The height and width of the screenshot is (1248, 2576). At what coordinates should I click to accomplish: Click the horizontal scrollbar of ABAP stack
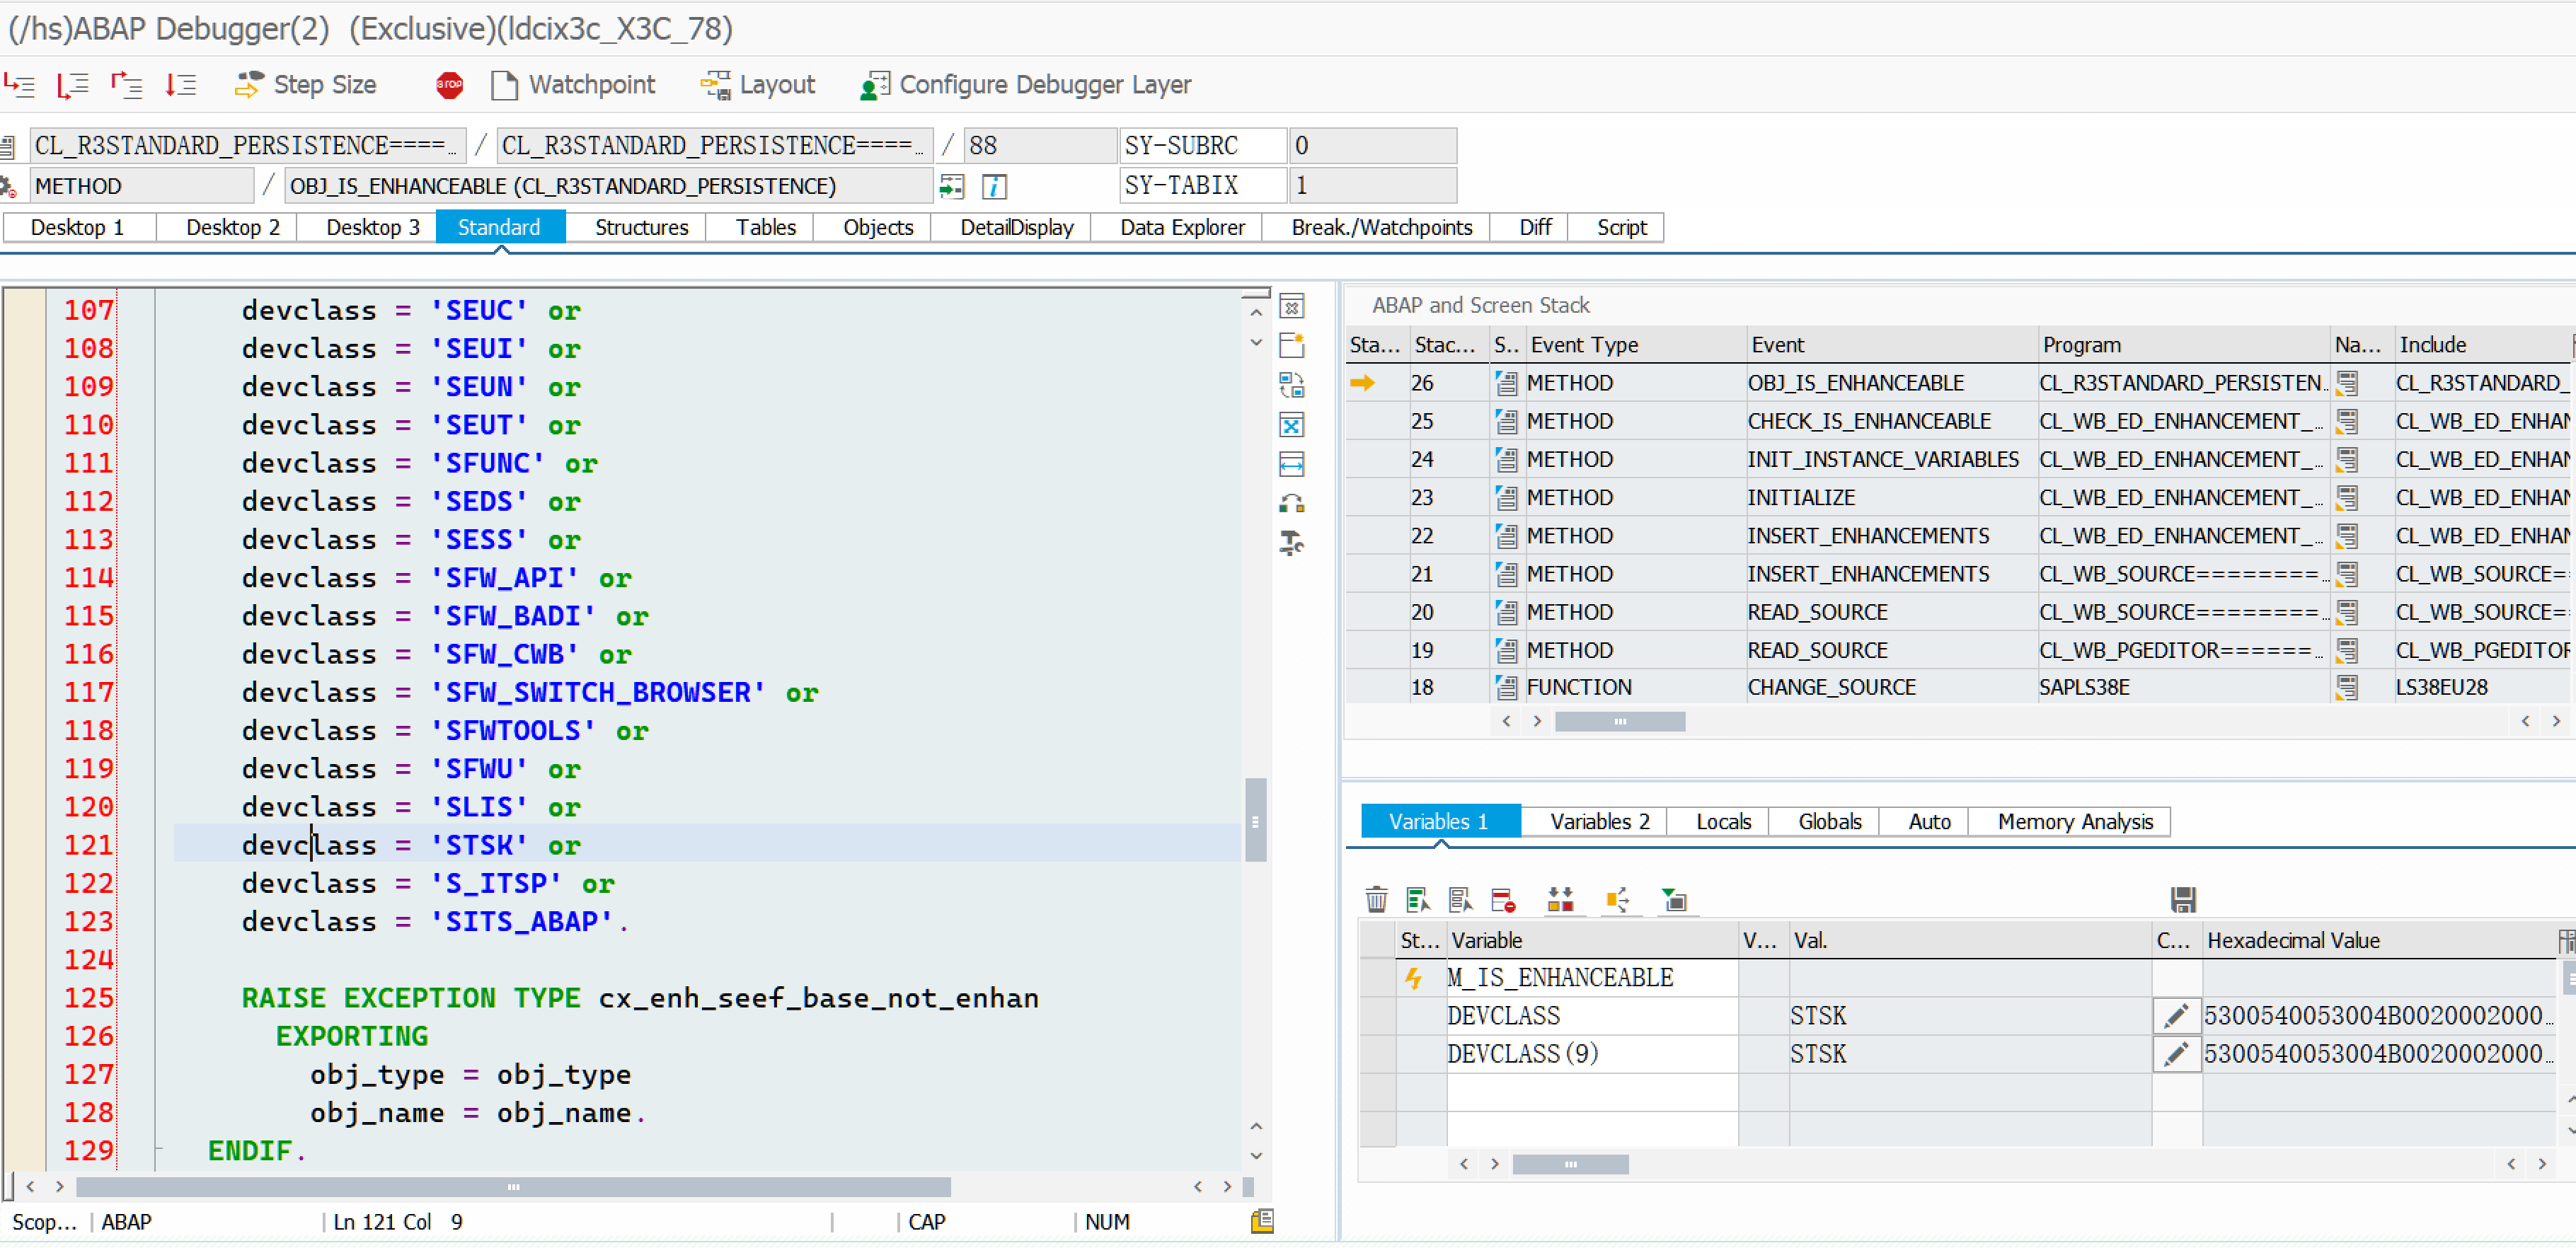pos(1619,722)
